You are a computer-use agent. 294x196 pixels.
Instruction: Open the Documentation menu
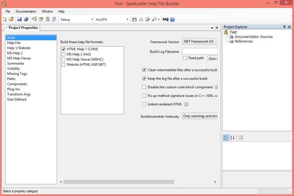tap(26, 11)
